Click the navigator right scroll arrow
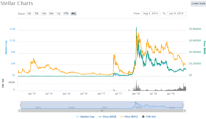The height and width of the screenshot is (119, 206). [x=185, y=111]
